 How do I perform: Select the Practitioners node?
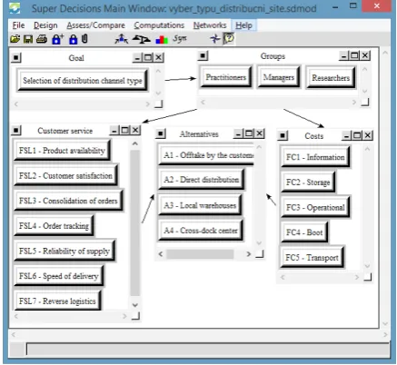(x=225, y=77)
